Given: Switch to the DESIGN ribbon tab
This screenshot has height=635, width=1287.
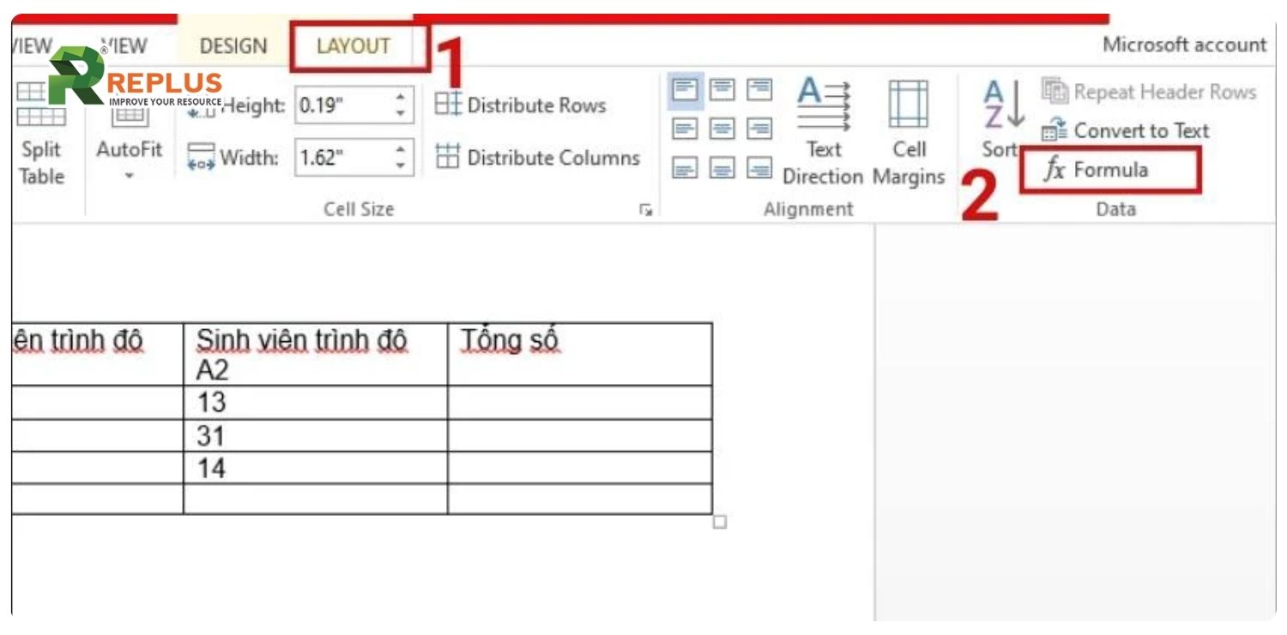Looking at the screenshot, I should 233,46.
